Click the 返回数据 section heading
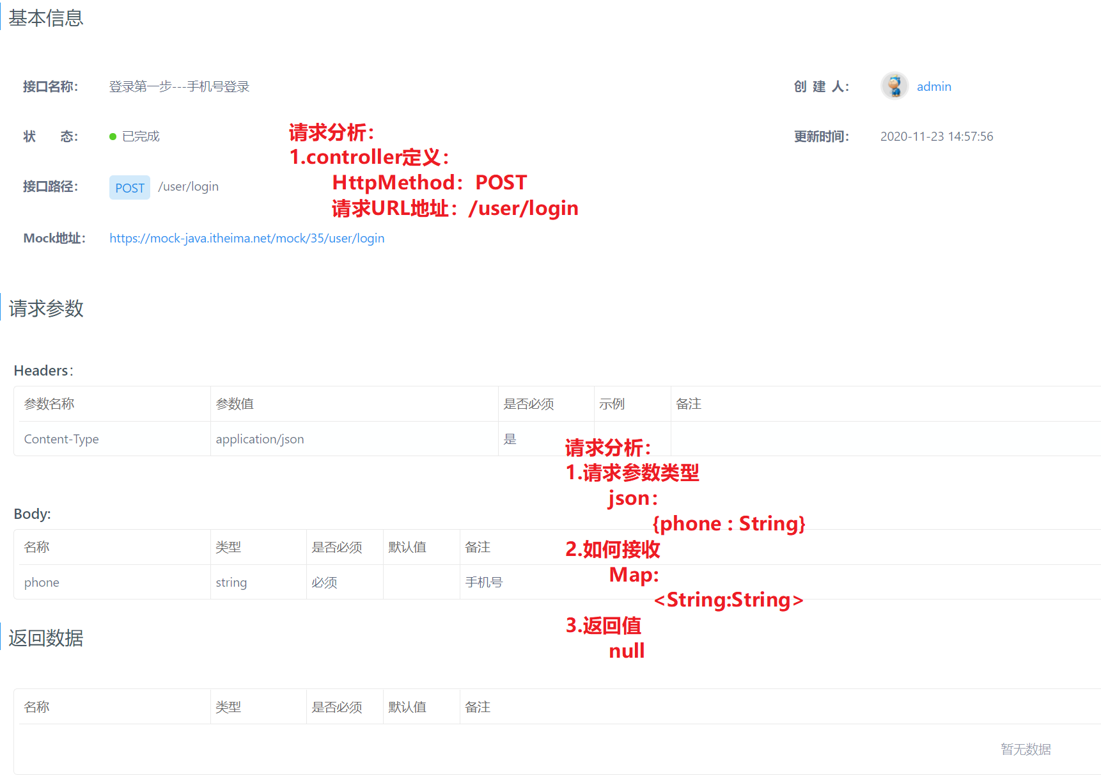The width and height of the screenshot is (1101, 778). [x=46, y=638]
